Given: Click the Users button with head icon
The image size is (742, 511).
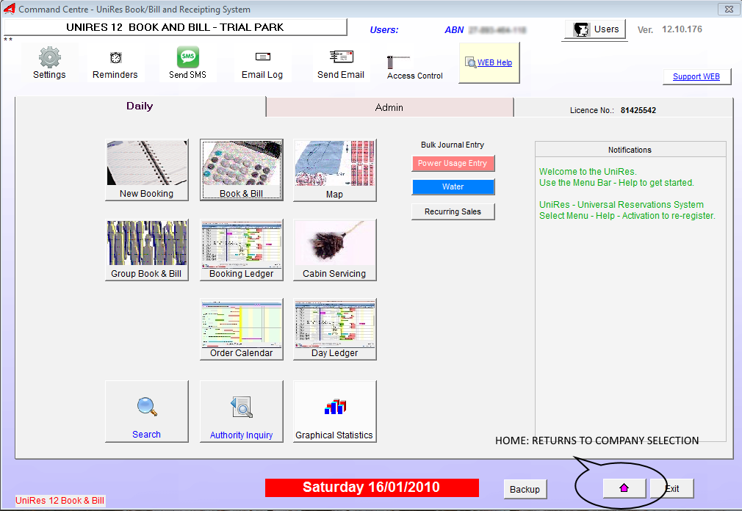Looking at the screenshot, I should click(x=595, y=29).
